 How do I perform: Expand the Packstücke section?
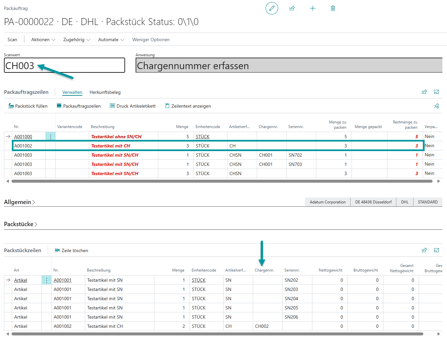tap(20, 224)
